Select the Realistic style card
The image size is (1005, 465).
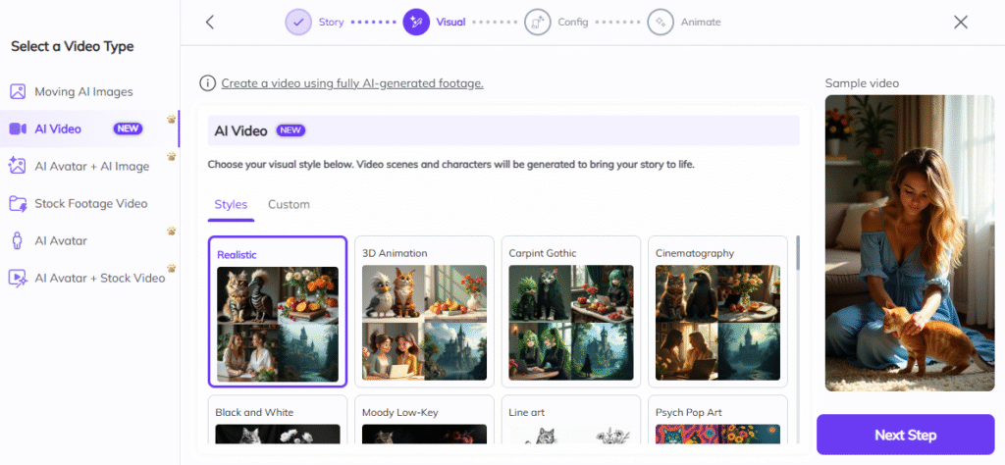pos(278,312)
